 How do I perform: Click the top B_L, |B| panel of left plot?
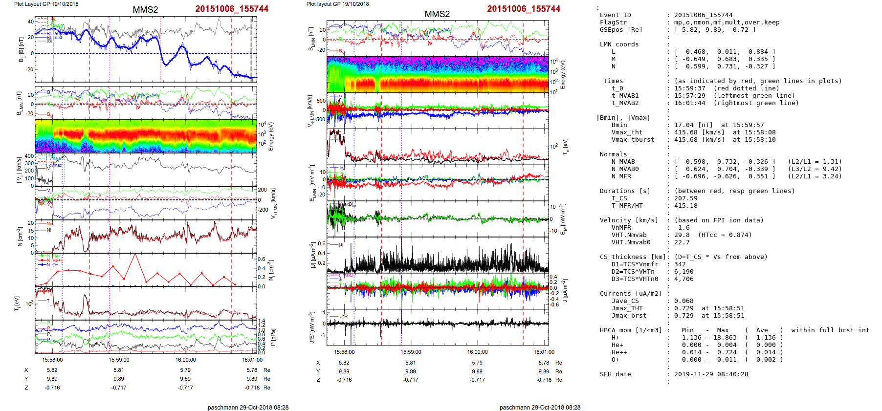146,49
